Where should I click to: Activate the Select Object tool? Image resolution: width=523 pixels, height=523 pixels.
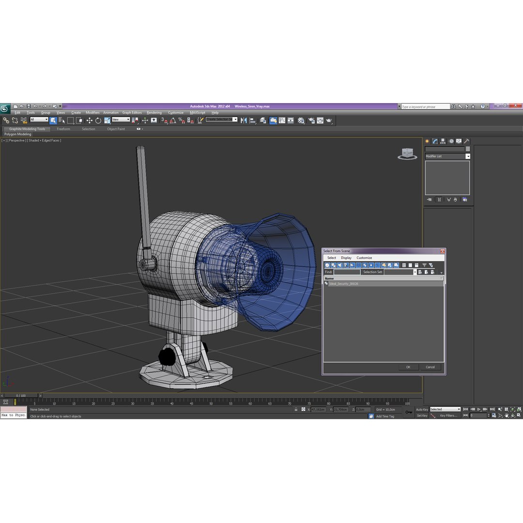[53, 121]
